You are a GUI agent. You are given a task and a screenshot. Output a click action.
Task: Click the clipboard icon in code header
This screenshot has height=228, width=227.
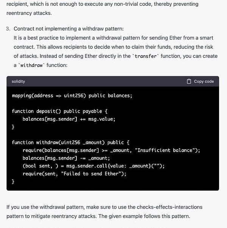(x=189, y=81)
